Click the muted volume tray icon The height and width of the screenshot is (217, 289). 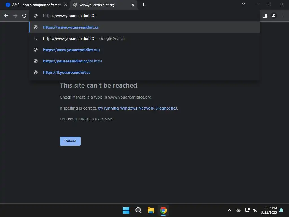[x=255, y=210]
